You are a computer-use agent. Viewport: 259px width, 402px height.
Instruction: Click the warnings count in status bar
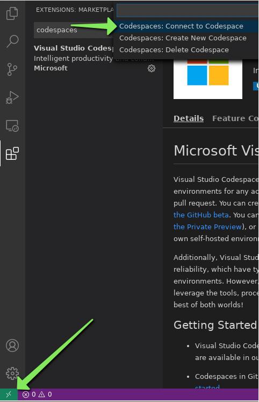pos(45,394)
